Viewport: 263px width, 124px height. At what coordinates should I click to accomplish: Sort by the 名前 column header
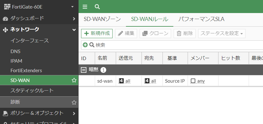point(105,58)
